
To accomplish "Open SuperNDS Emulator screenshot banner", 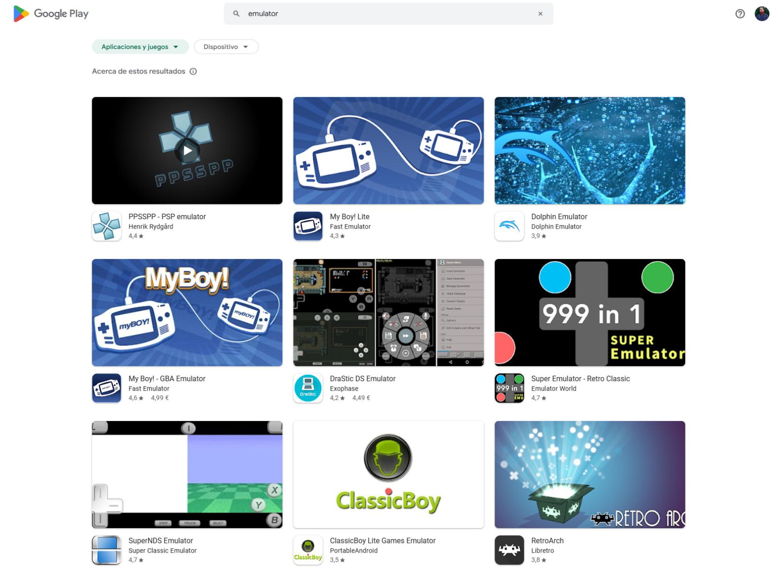I will pyautogui.click(x=187, y=475).
